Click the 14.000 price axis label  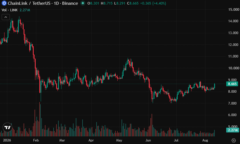[233, 21]
